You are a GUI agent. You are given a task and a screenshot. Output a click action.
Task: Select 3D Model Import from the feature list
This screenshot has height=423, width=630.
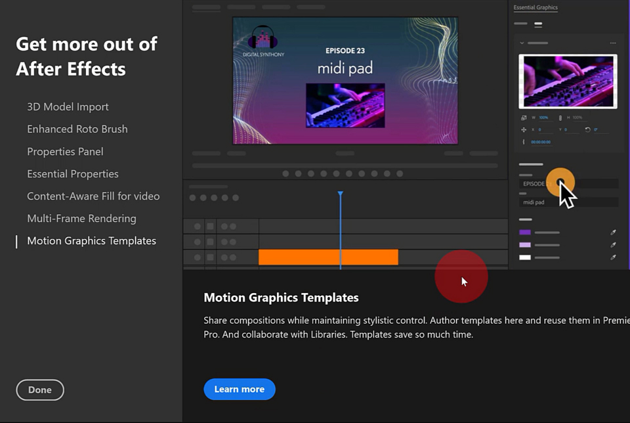point(68,107)
